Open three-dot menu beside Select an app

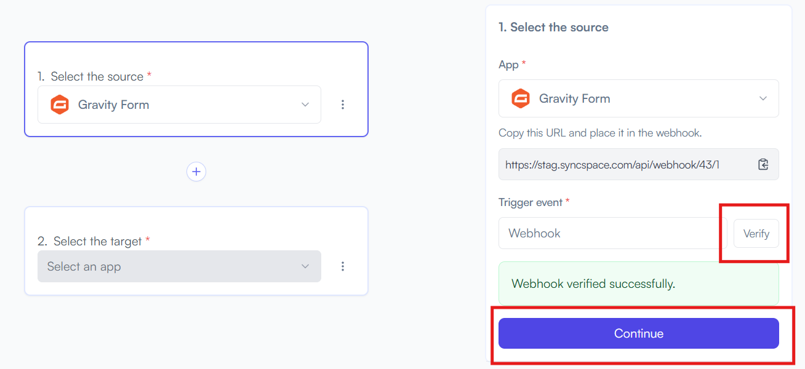(343, 266)
